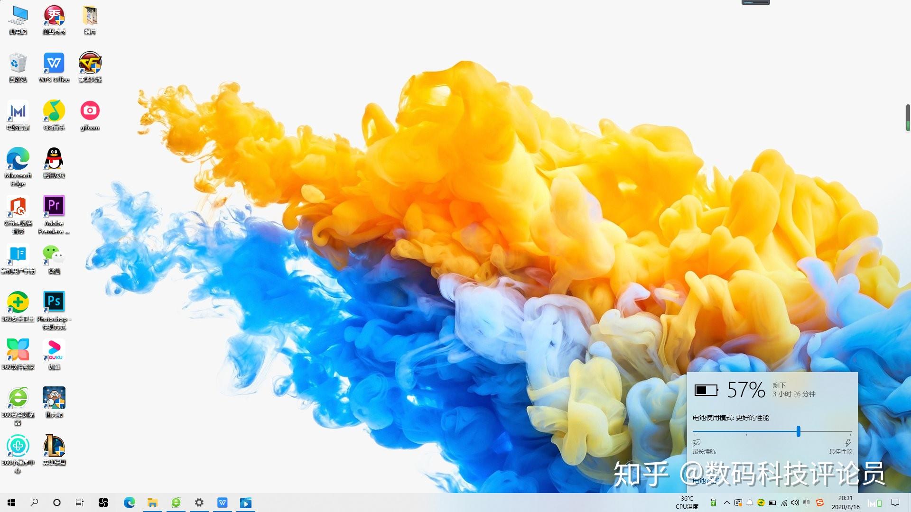The height and width of the screenshot is (512, 911).
Task: Select the 360安全卫士 desktop icon
Action: pos(18,307)
